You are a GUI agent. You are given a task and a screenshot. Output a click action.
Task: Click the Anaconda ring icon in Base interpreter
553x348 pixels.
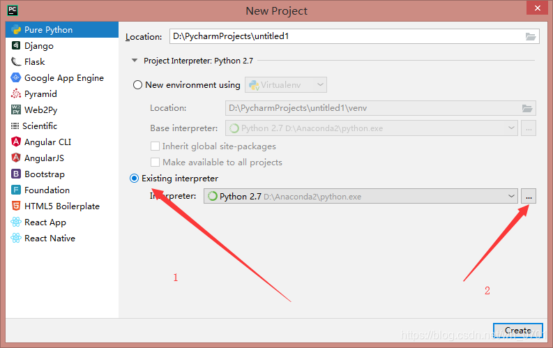(x=234, y=128)
